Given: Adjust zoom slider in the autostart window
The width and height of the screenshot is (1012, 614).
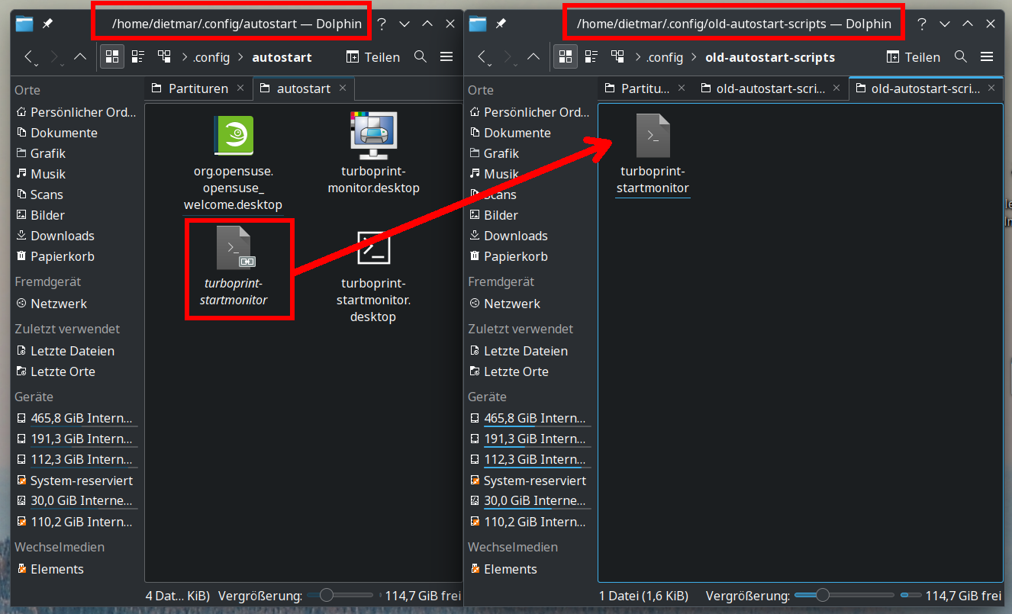Looking at the screenshot, I should [327, 595].
